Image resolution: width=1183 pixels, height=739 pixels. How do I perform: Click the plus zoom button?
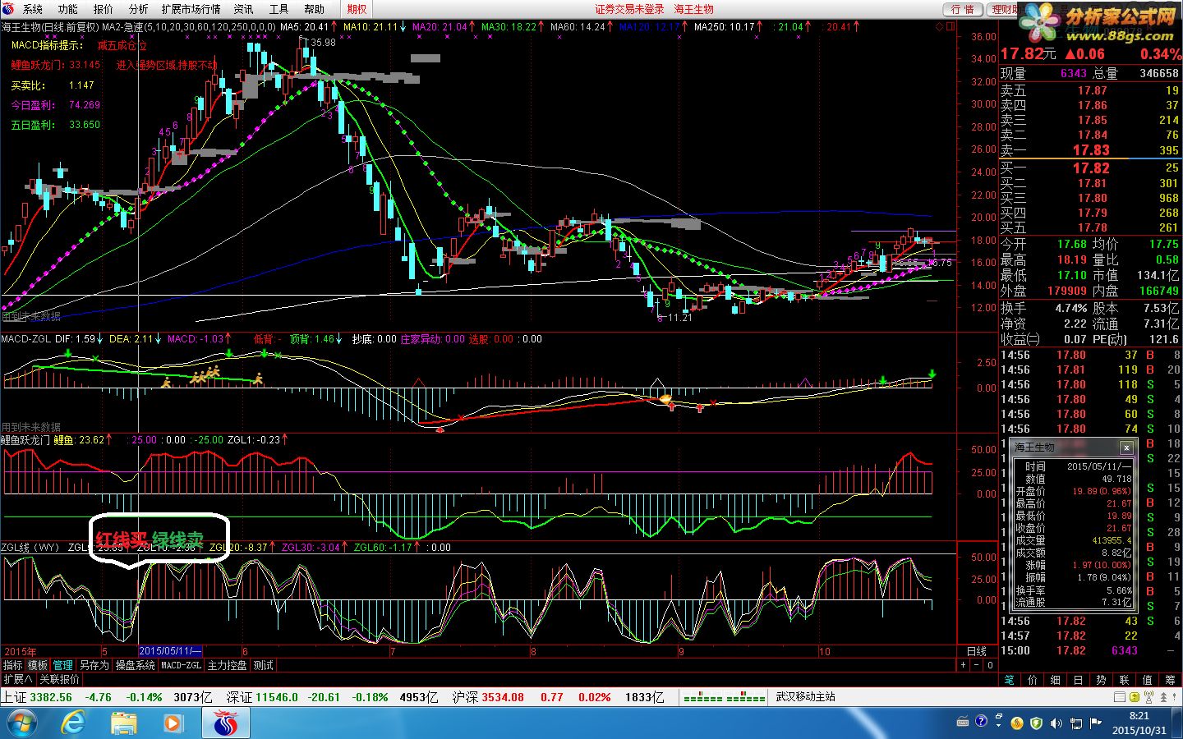(x=964, y=665)
